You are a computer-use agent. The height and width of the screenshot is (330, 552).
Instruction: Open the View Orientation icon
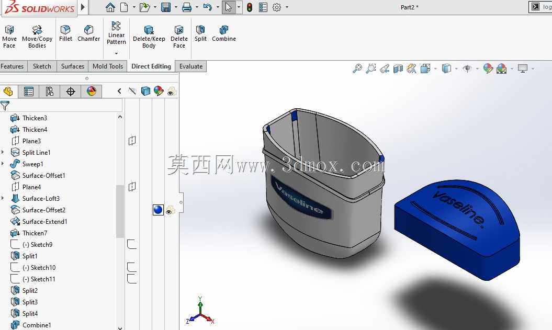pos(425,69)
